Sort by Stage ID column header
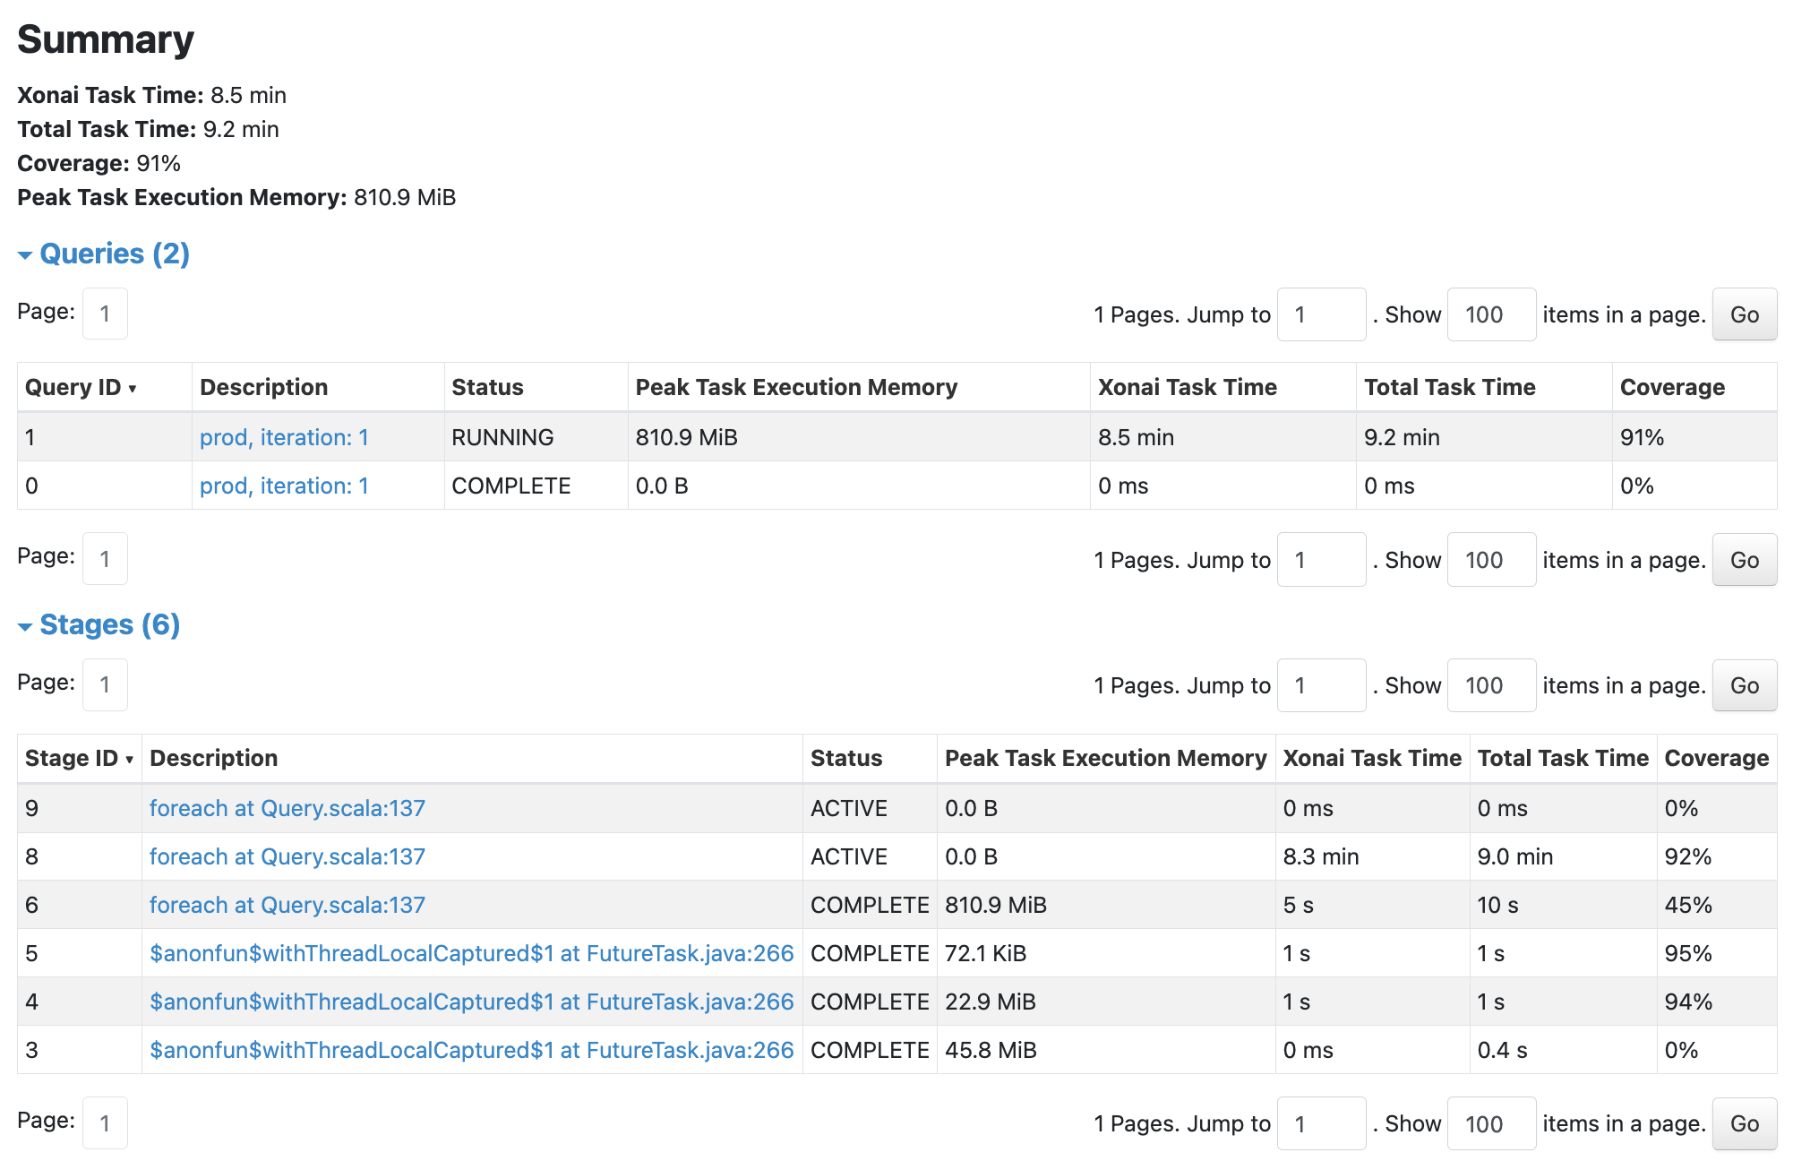The width and height of the screenshot is (1793, 1161). click(79, 758)
